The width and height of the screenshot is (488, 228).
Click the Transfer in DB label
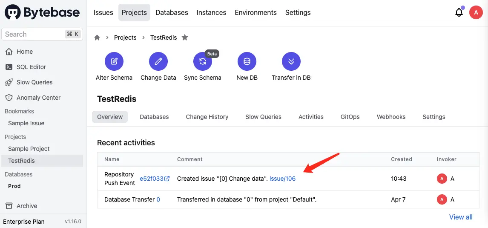(291, 78)
